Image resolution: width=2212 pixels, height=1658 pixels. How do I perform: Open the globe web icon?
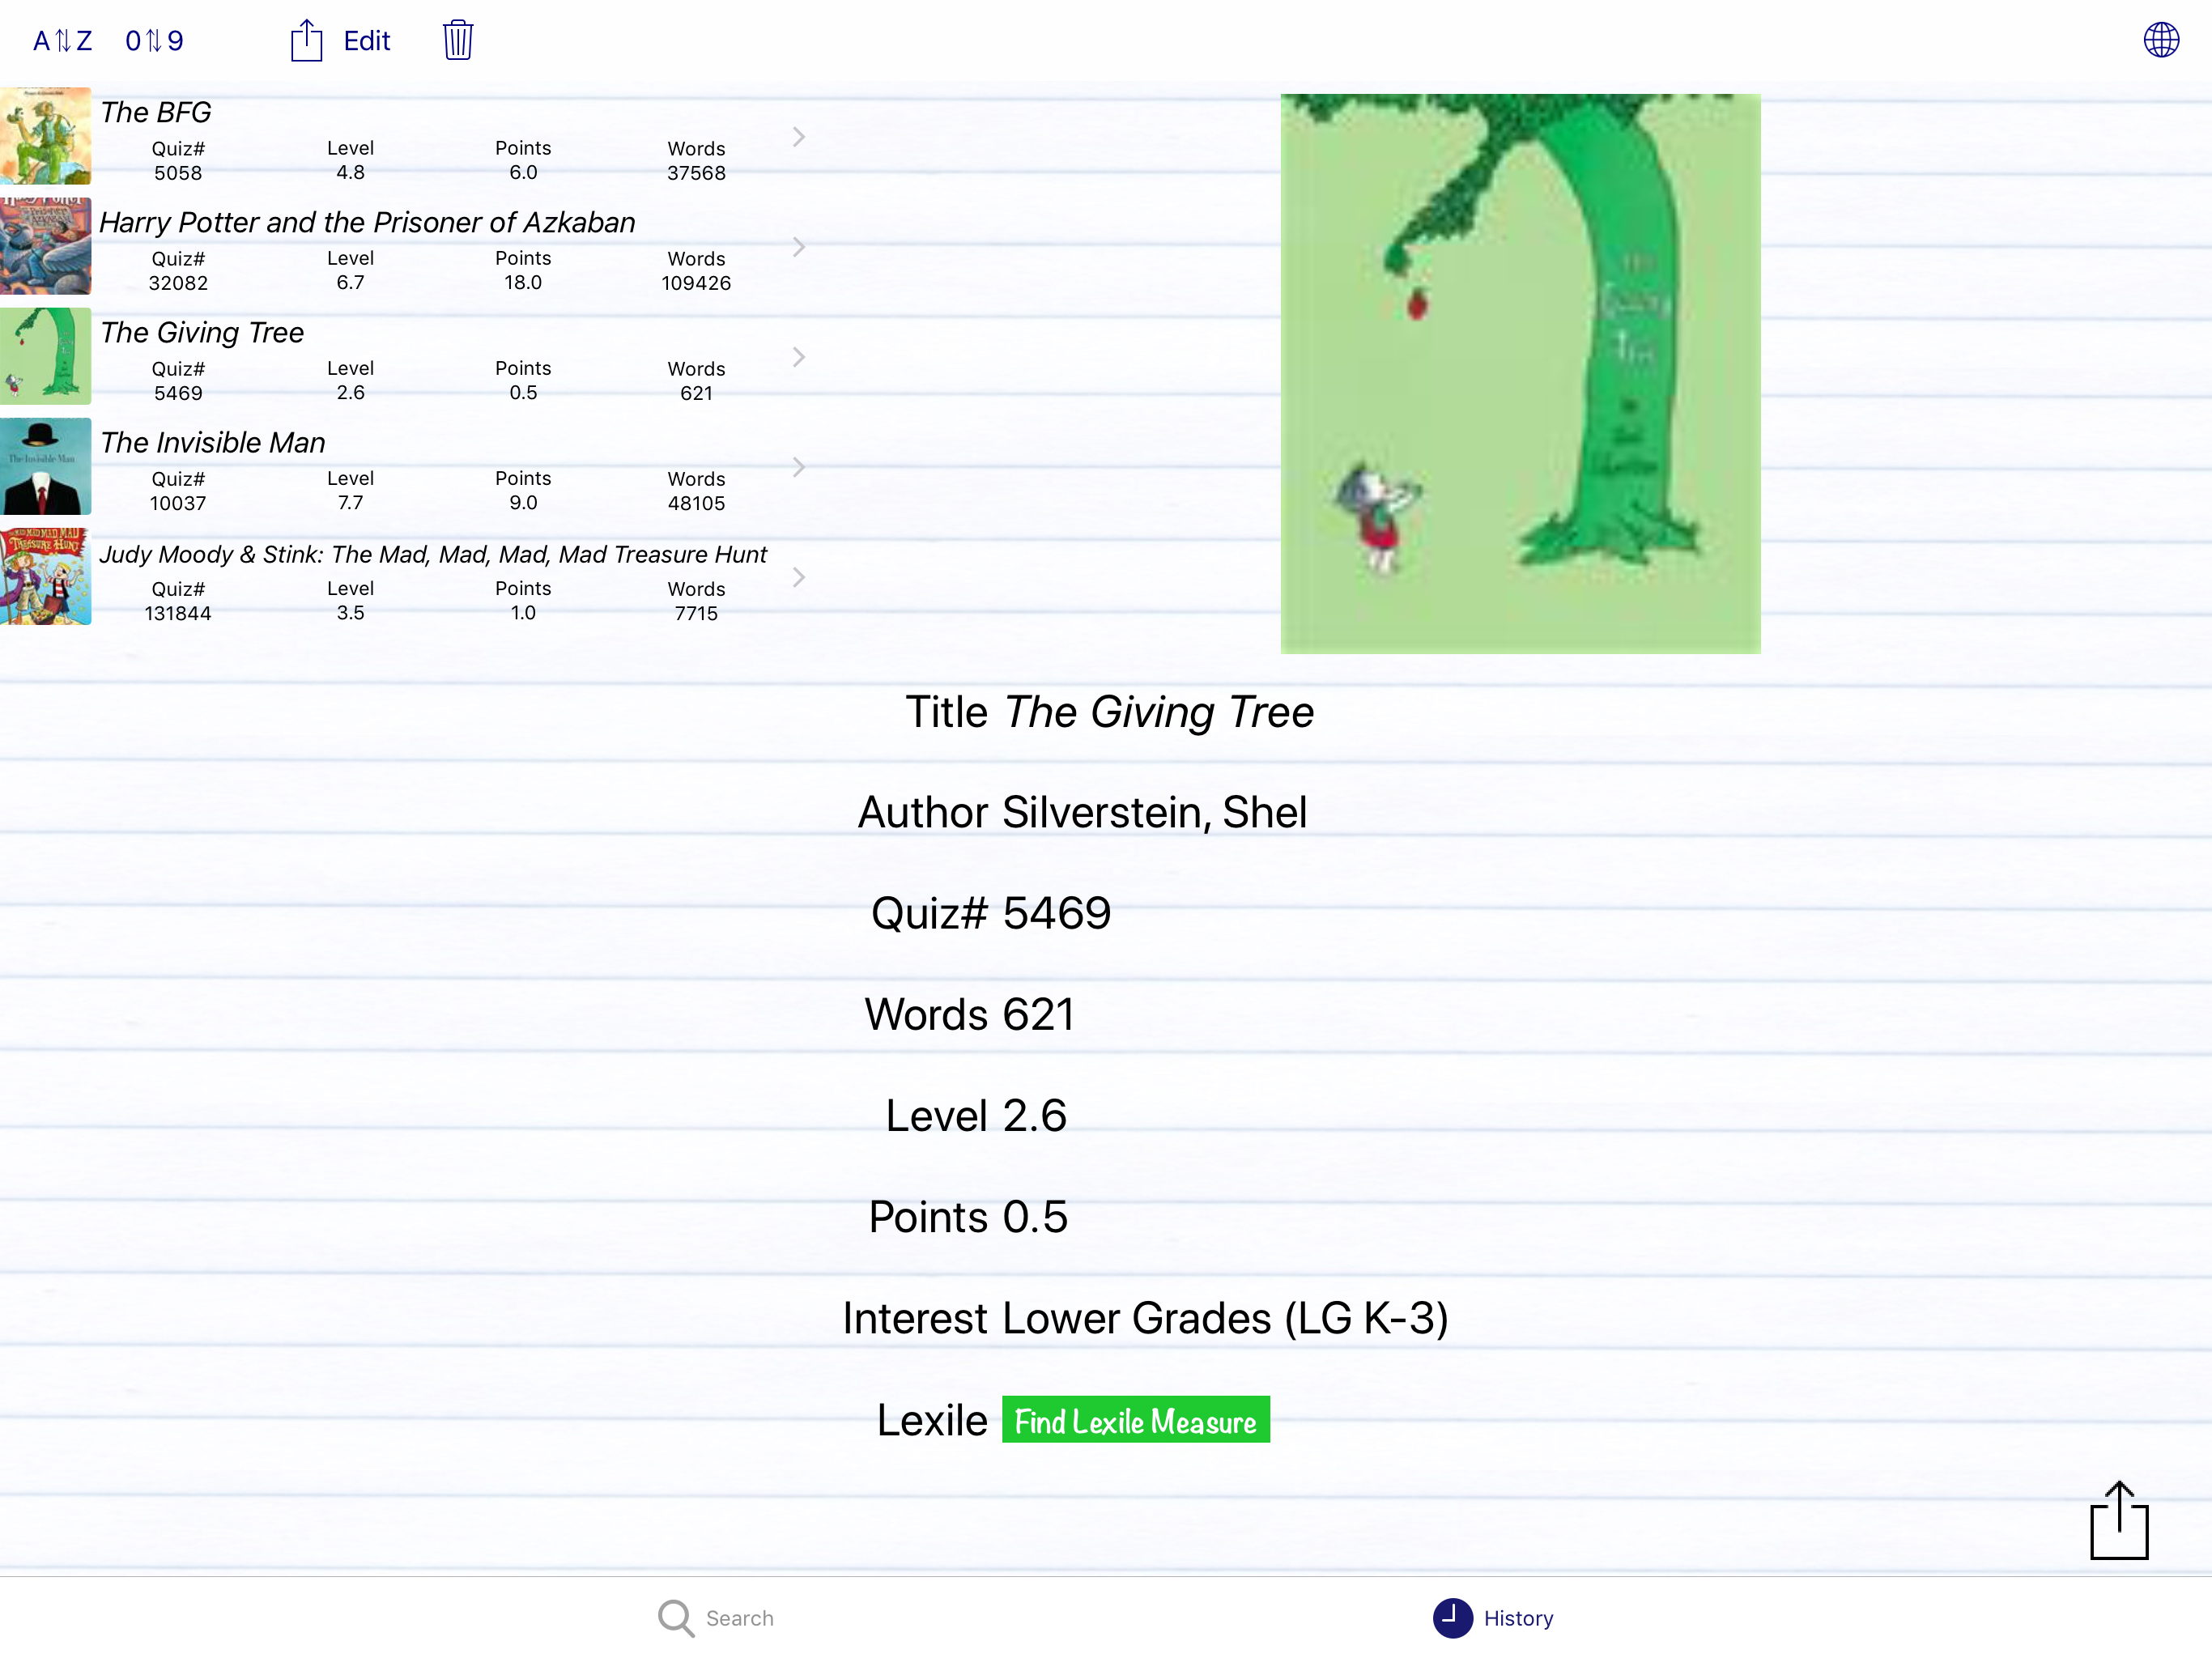coord(2160,40)
